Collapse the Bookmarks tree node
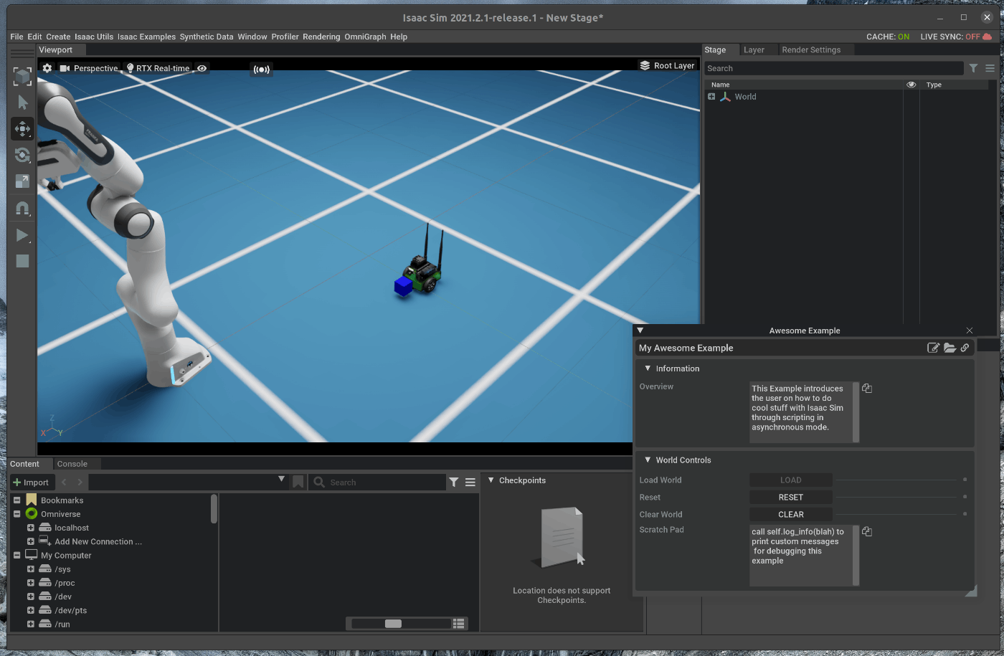 [17, 500]
